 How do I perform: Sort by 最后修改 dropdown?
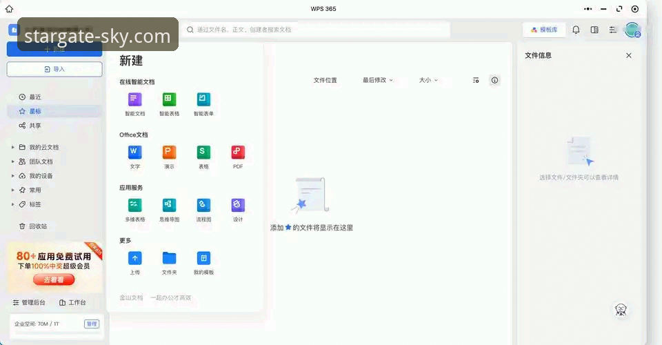click(377, 80)
